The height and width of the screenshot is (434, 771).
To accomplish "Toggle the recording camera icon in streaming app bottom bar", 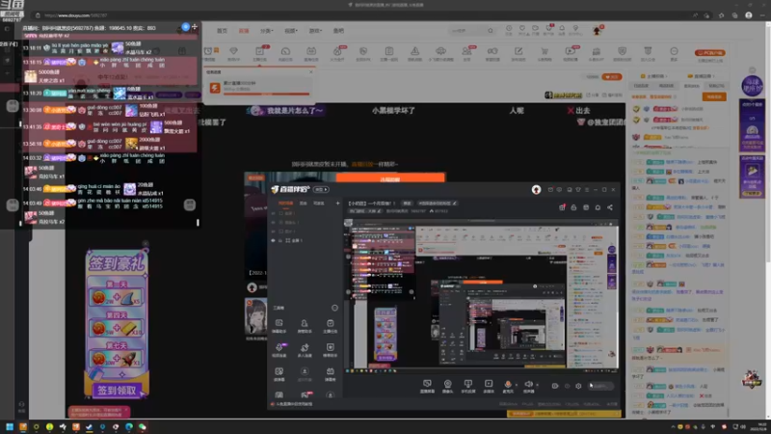I will pyautogui.click(x=555, y=387).
